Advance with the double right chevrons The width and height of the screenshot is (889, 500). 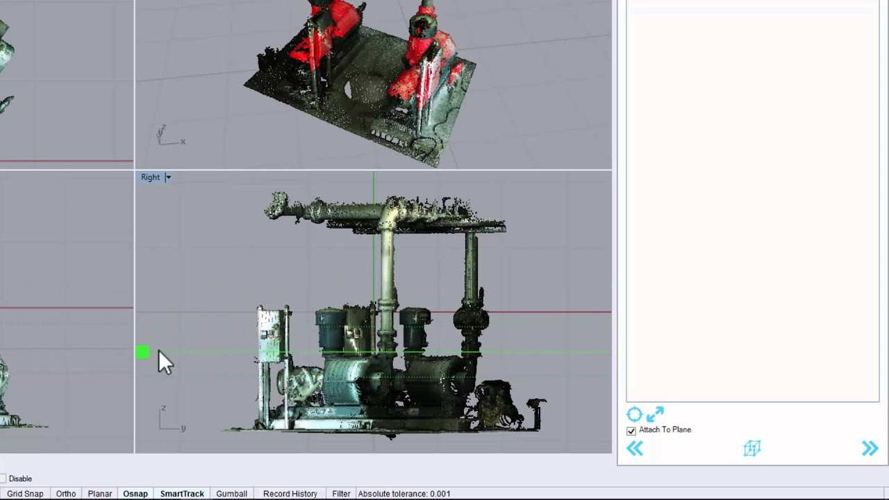tap(870, 449)
